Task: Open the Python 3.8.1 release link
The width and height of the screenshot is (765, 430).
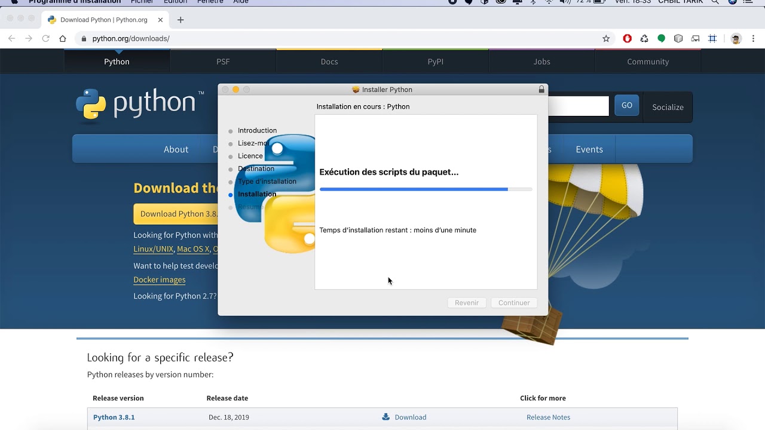Action: coord(114,417)
